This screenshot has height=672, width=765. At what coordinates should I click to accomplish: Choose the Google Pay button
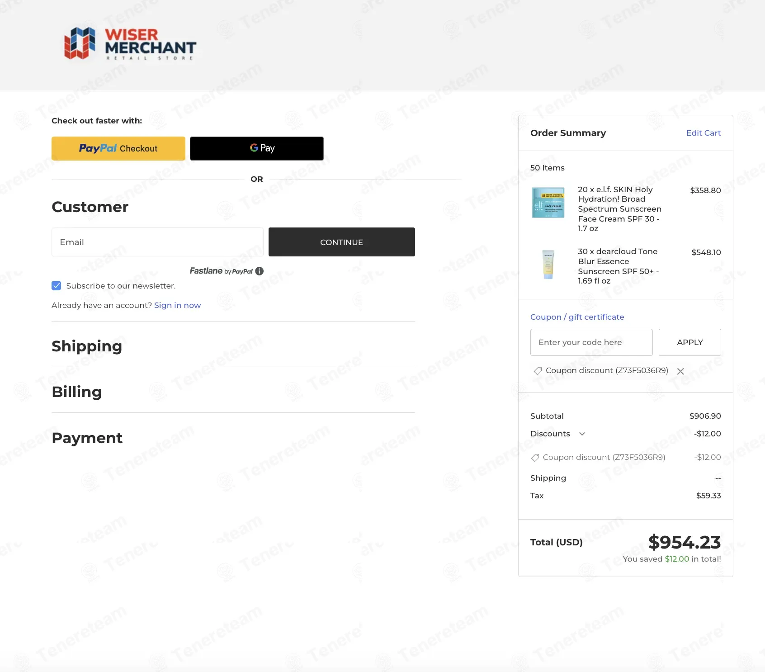[x=257, y=148]
